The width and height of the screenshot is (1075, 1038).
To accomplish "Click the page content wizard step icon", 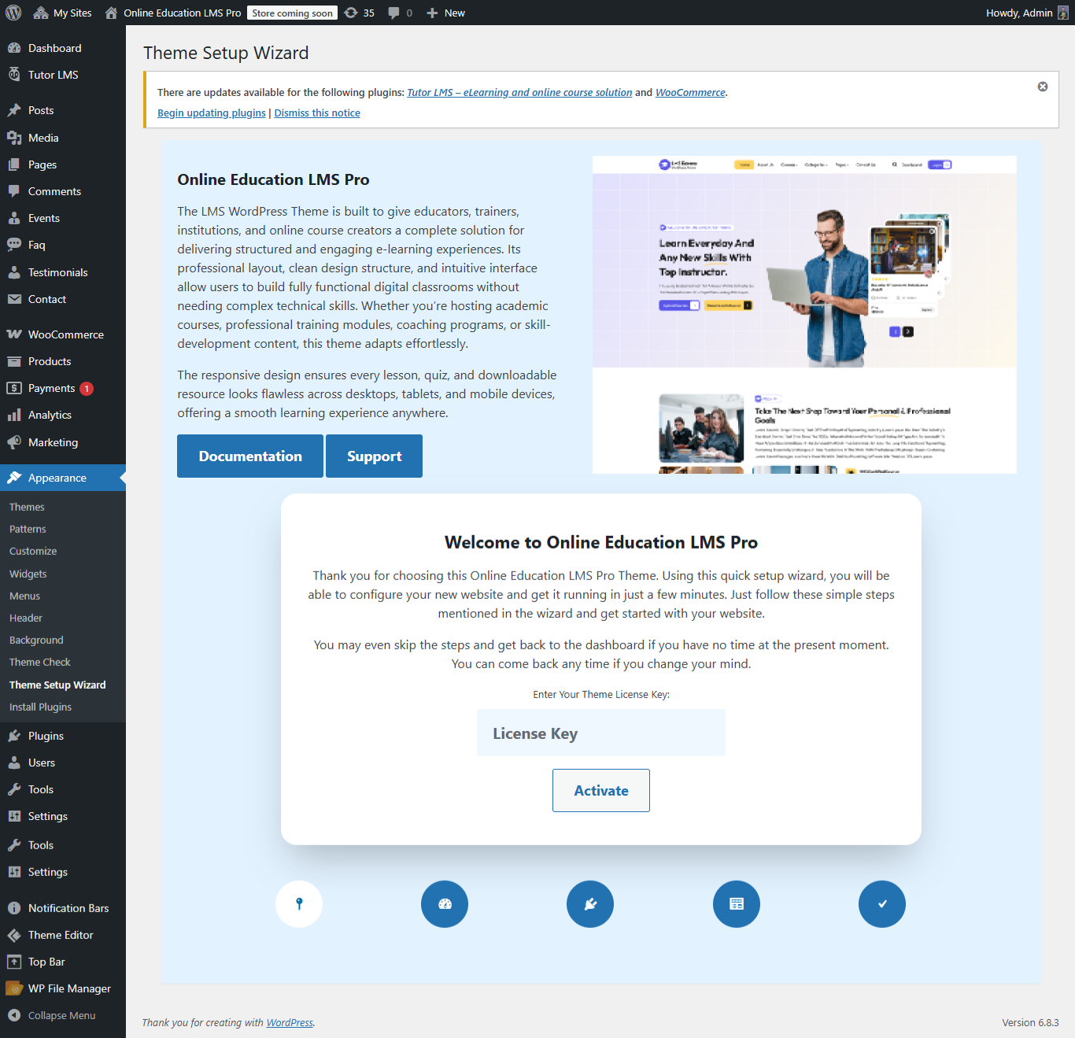I will pos(736,903).
